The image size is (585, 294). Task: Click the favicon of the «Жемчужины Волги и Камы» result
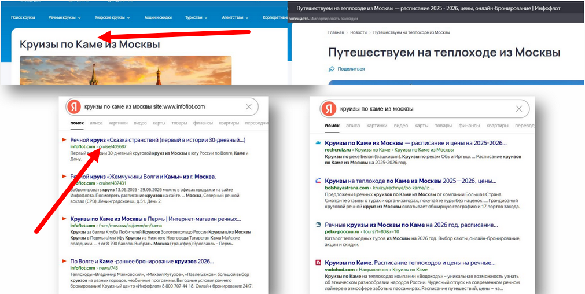[64, 176]
